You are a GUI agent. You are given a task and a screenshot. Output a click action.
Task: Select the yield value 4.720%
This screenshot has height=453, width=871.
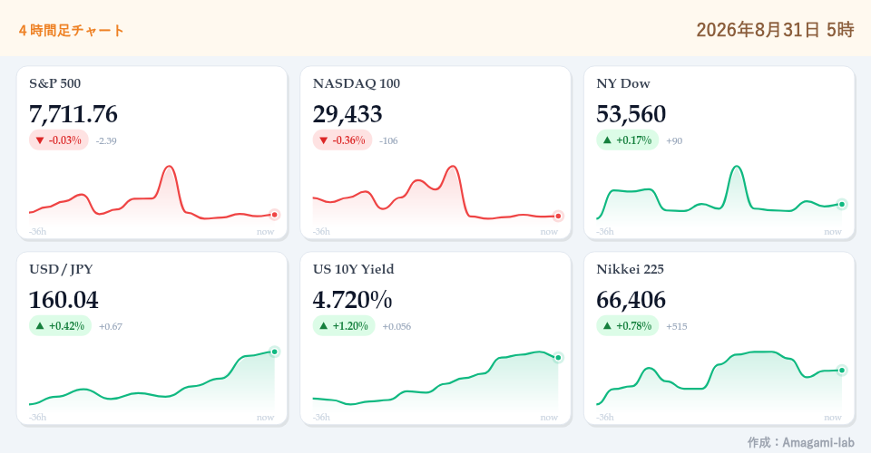point(353,300)
